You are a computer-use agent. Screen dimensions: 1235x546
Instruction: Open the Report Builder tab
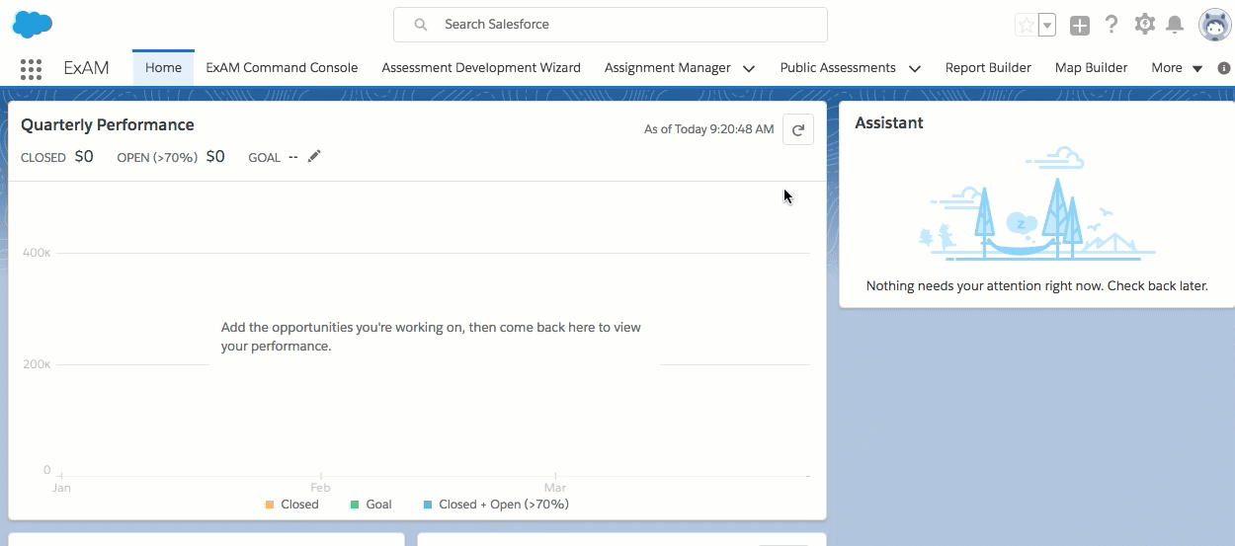[x=988, y=68]
